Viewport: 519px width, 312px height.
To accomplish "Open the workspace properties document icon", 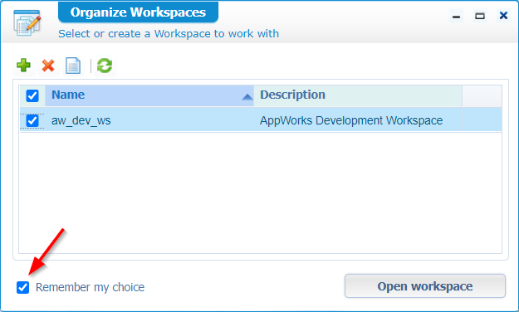I will pyautogui.click(x=73, y=66).
